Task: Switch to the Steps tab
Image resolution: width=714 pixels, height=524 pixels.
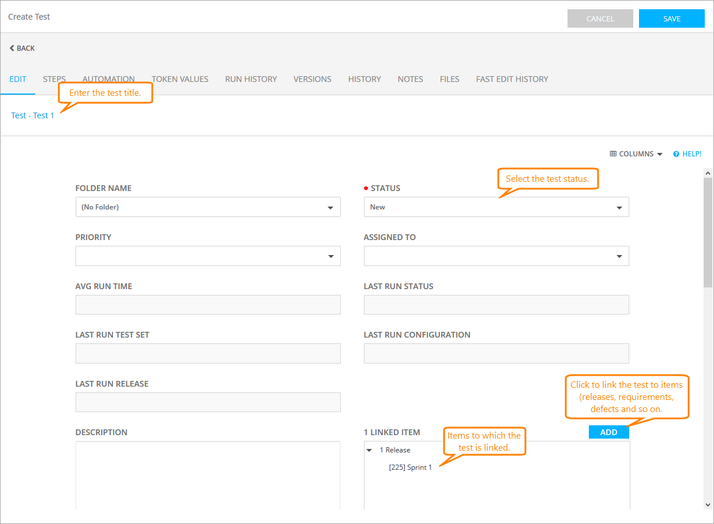Action: [x=54, y=79]
